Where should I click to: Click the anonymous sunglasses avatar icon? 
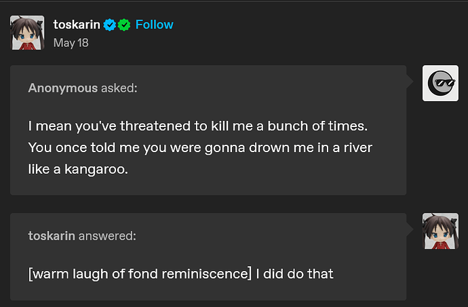coord(440,83)
